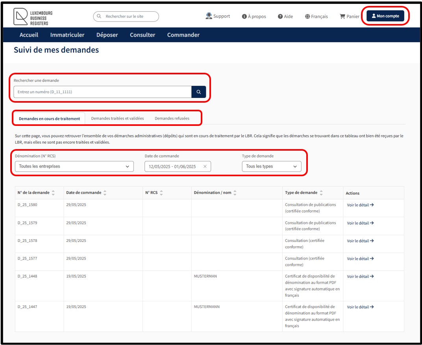Switch to Demandes traitées et validées tab
422x345 pixels.
(x=117, y=118)
